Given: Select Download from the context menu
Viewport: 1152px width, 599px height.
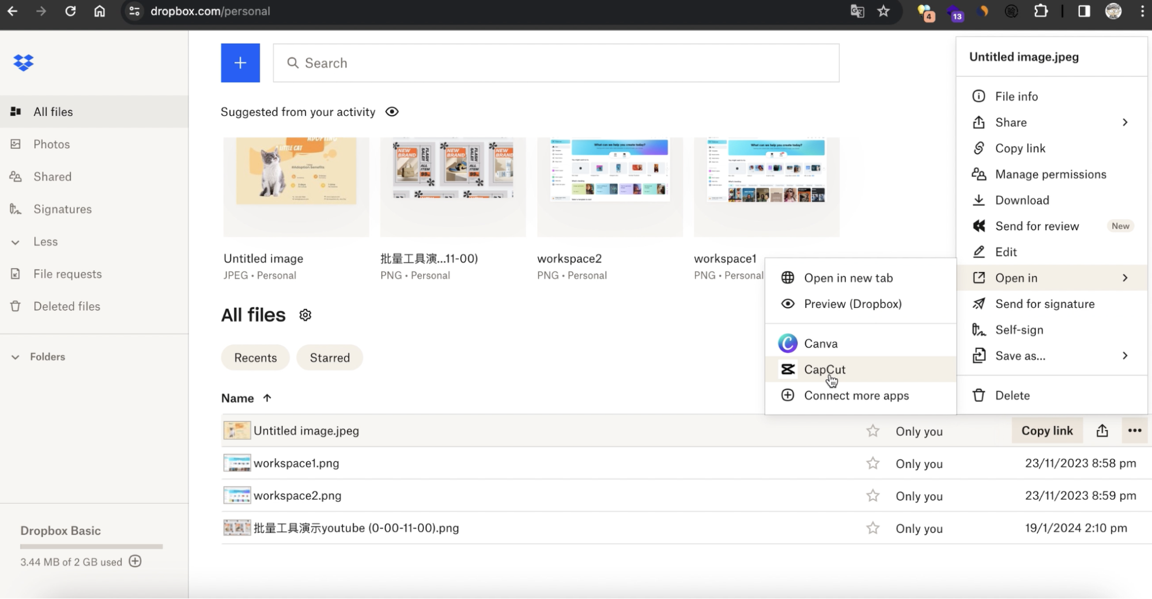Looking at the screenshot, I should pyautogui.click(x=1023, y=200).
